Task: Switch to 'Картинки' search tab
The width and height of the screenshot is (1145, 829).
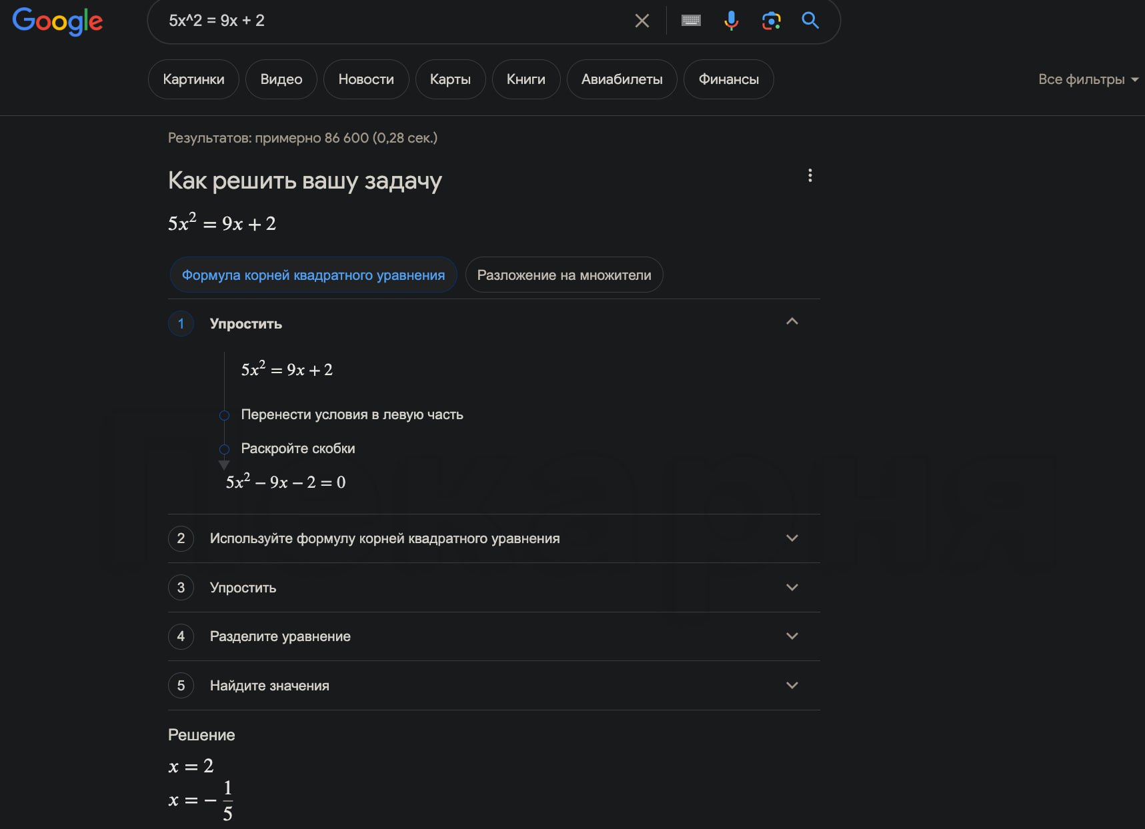Action: click(193, 79)
